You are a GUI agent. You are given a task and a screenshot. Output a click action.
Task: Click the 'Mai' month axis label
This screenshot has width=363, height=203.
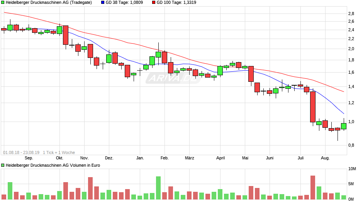[x=245, y=158]
